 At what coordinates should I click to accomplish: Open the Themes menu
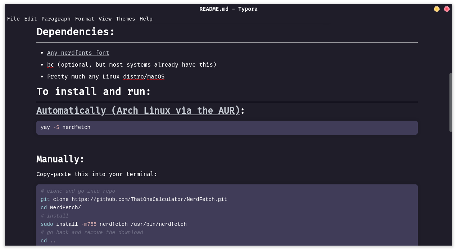point(126,19)
